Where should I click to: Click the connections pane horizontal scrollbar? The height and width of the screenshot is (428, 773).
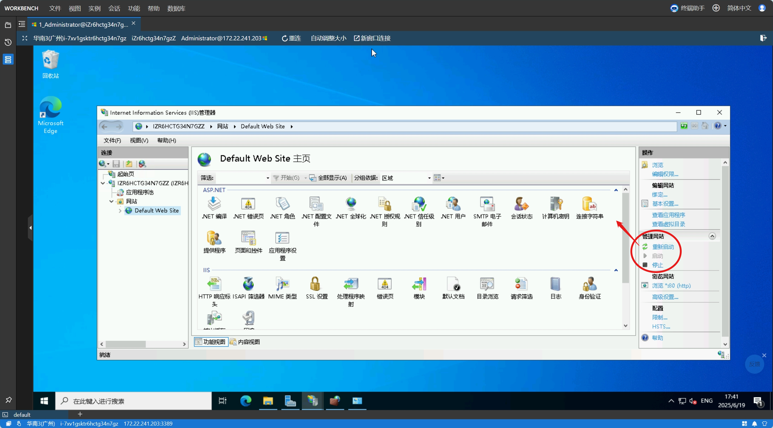pyautogui.click(x=125, y=344)
